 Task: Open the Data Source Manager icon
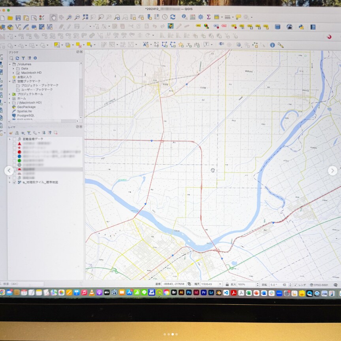[3, 27]
